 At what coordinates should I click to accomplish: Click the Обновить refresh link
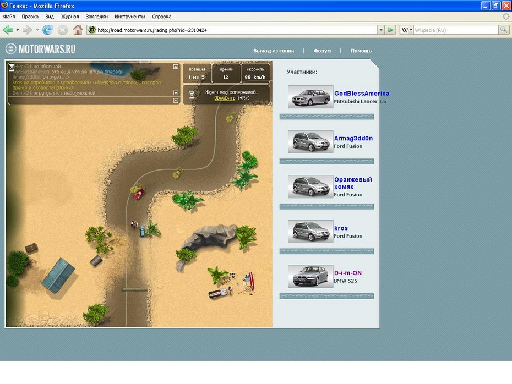[225, 98]
